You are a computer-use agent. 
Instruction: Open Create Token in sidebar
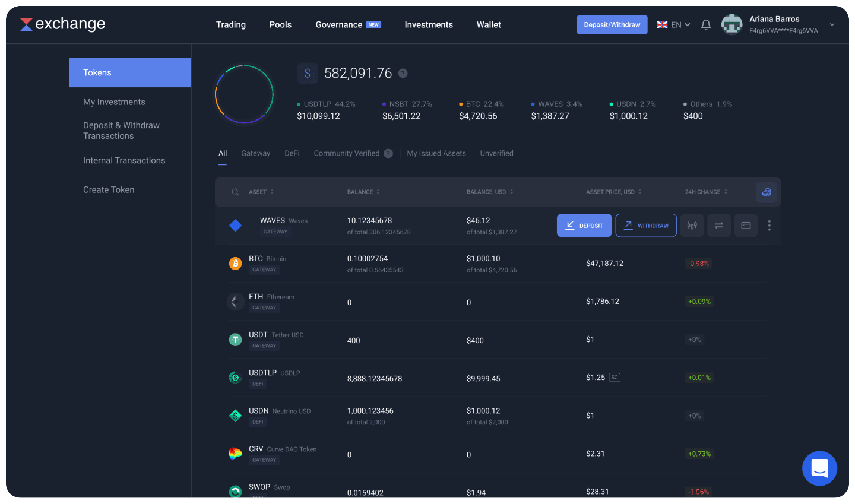(x=109, y=190)
